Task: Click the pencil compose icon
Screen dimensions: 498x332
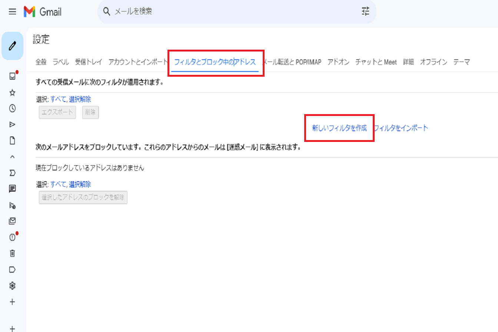Action: [x=13, y=46]
